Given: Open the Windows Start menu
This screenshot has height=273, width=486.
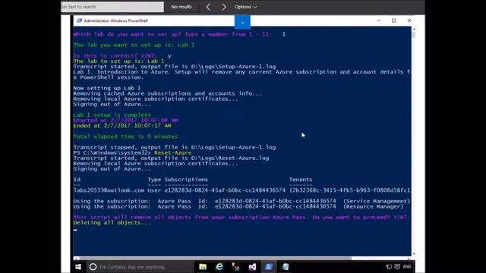Looking at the screenshot, I should [x=78, y=267].
